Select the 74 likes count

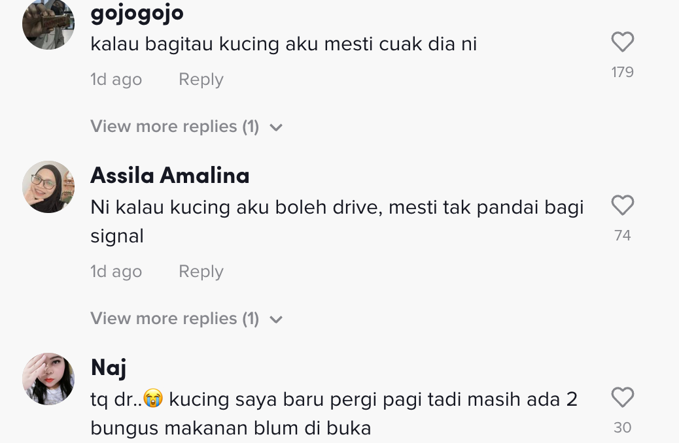[622, 235]
